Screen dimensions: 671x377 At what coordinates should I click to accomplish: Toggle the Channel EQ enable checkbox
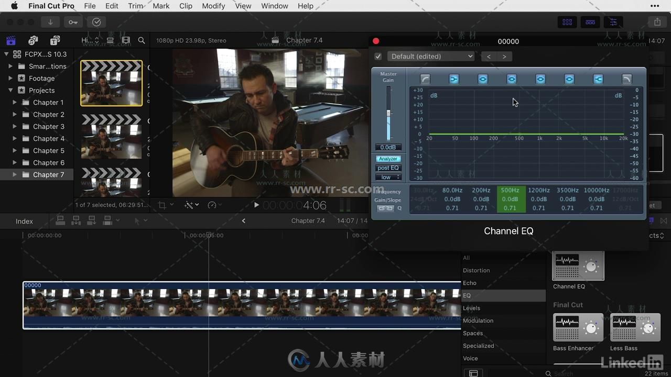[378, 57]
